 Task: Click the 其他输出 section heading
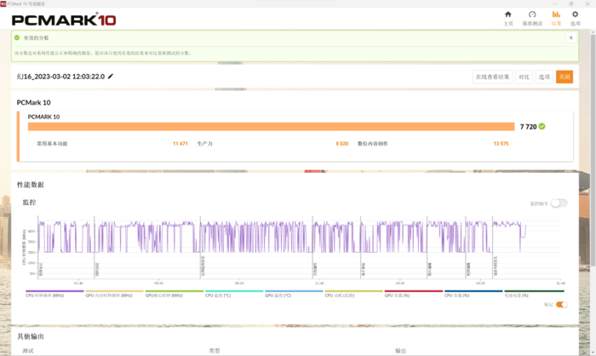click(31, 336)
